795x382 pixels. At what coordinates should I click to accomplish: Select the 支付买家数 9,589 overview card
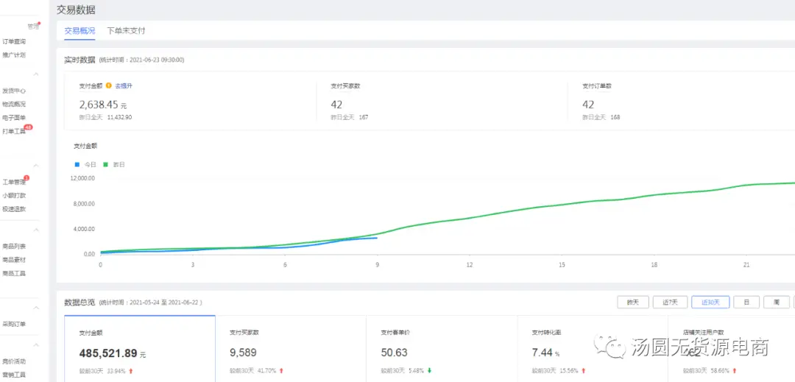point(291,349)
